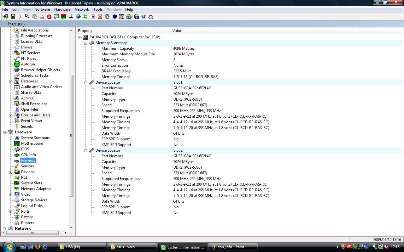The image size is (404, 252).
Task: Open the Network menu
Action: click(x=82, y=9)
